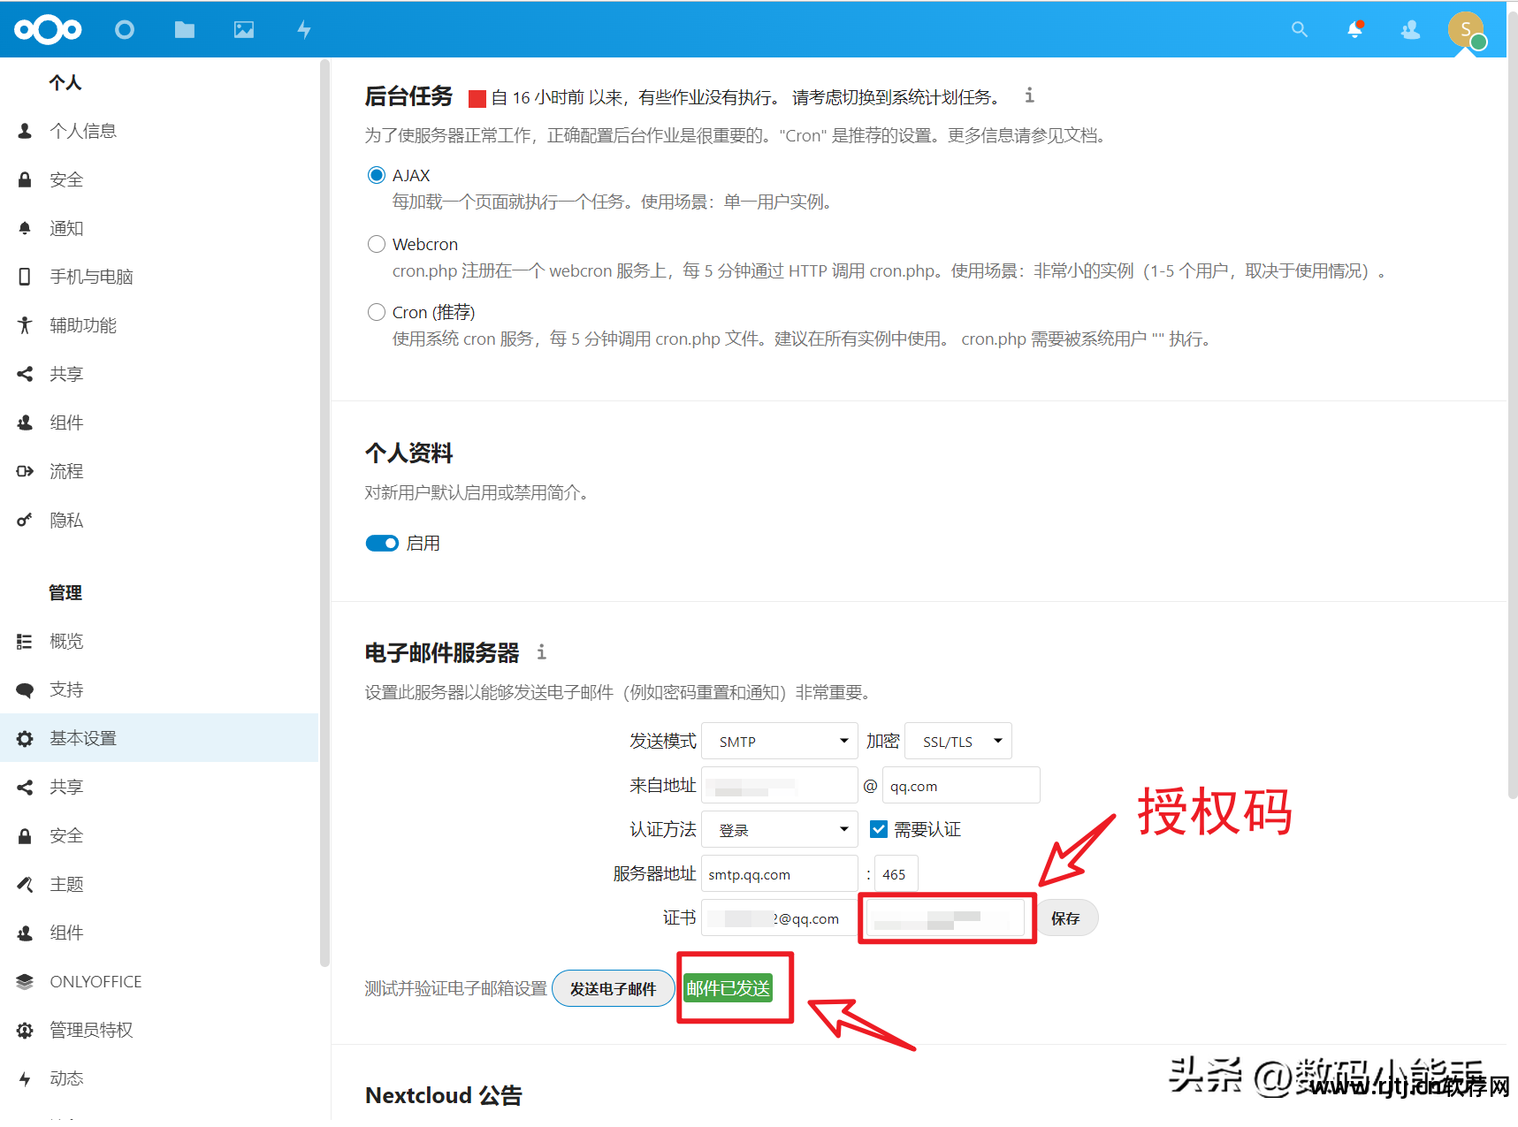The image size is (1518, 1127).
Task: Select the Cron (推荐) option
Action: [x=377, y=312]
